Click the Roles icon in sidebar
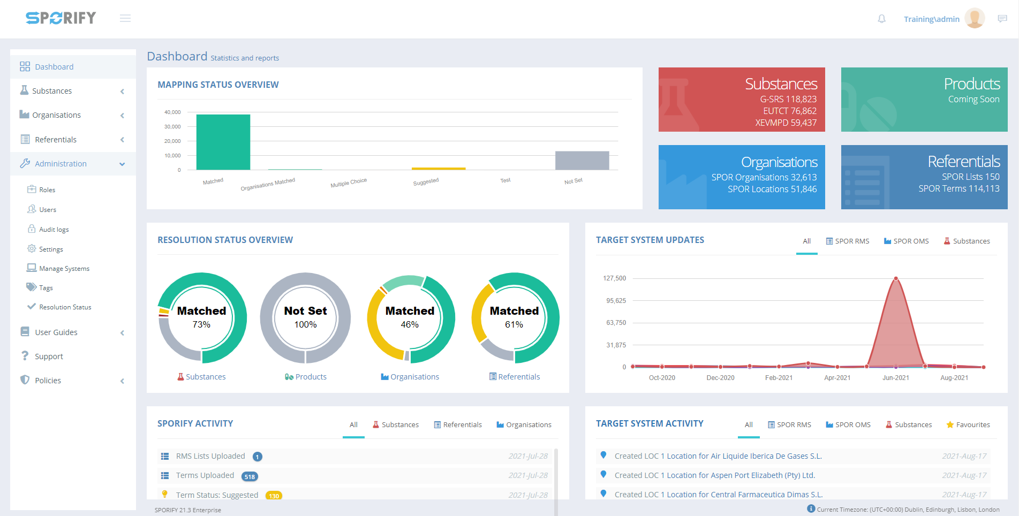 coord(32,189)
